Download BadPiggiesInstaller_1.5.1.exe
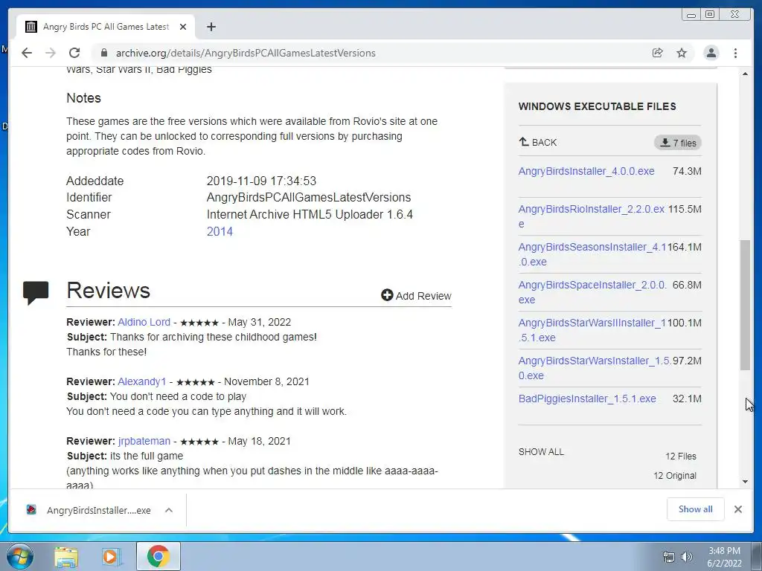762x571 pixels. tap(587, 399)
